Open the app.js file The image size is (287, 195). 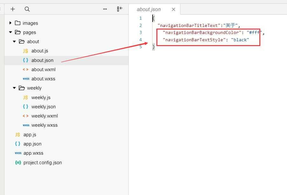30,135
